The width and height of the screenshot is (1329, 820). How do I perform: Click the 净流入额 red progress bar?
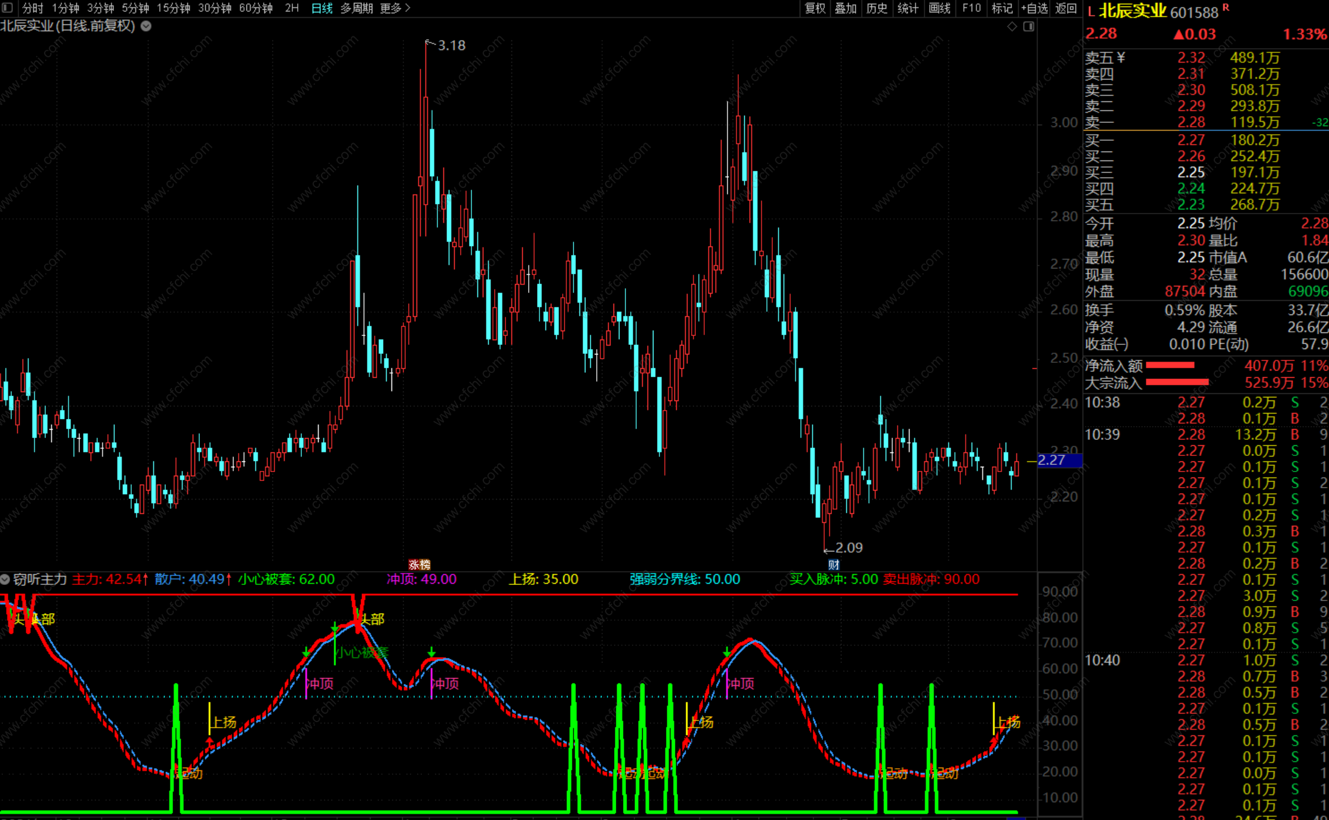coord(1170,365)
